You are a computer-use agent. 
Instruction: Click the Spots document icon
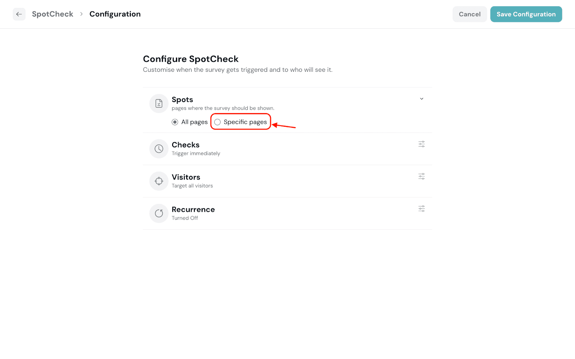pyautogui.click(x=159, y=104)
